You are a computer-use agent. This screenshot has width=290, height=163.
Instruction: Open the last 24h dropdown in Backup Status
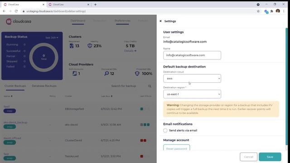point(52,38)
